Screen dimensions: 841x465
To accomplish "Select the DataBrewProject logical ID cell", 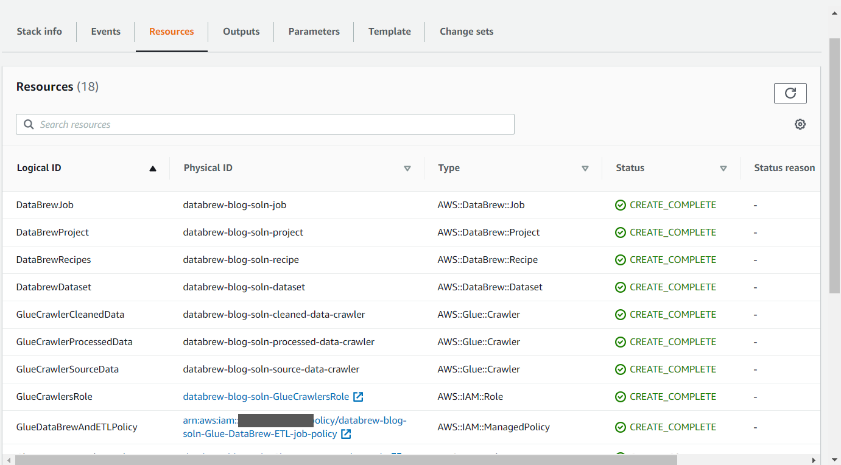I will click(52, 232).
